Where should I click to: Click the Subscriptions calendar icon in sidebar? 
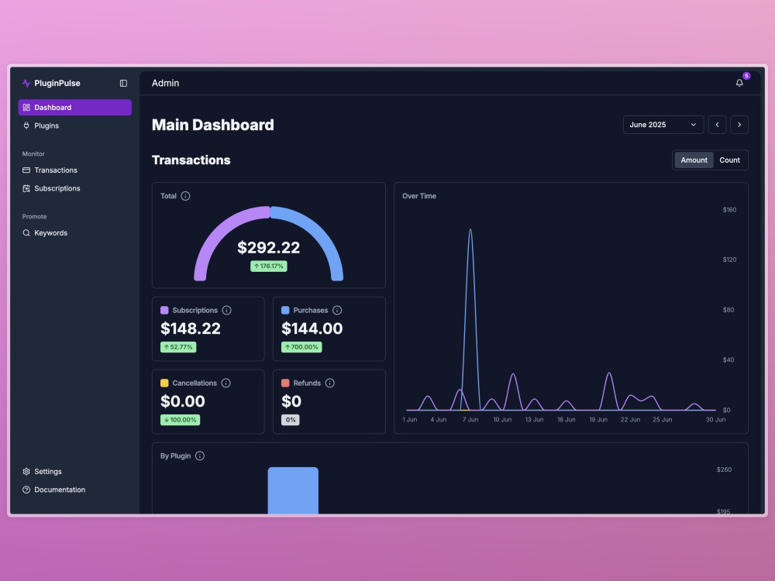(x=26, y=188)
